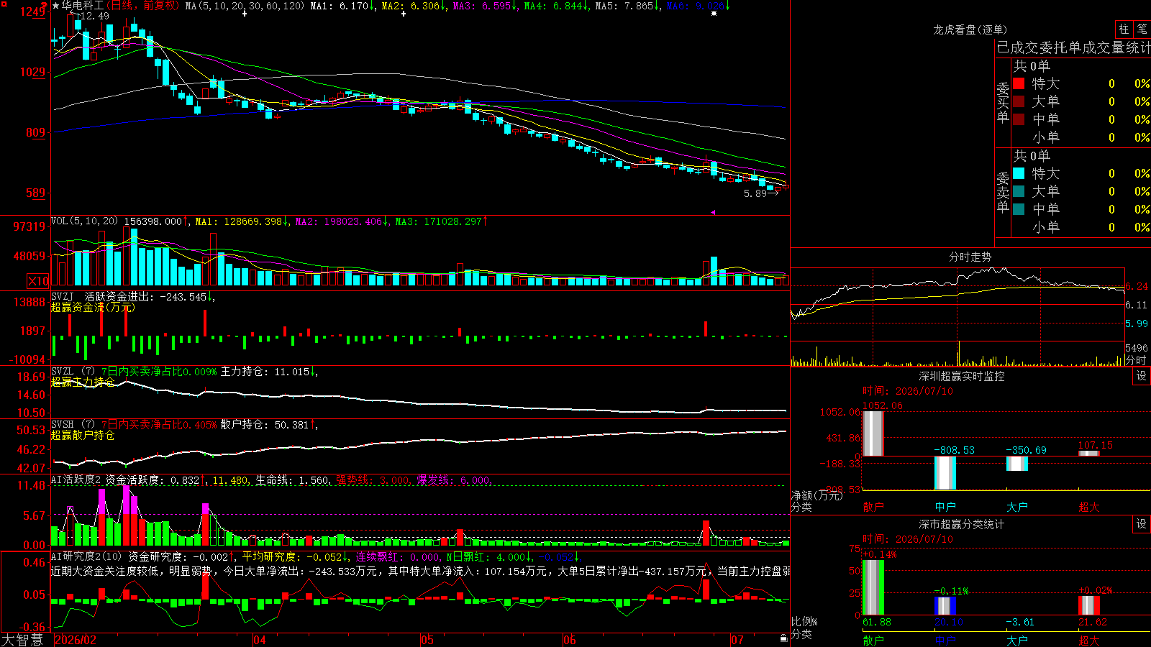Click the 委卖单 section label
This screenshot has height=647, width=1151.
(1003, 192)
